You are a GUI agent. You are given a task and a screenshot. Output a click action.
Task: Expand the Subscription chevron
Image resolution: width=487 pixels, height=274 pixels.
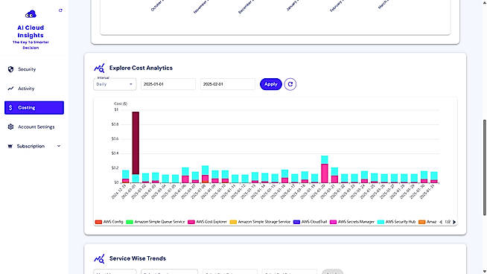(59, 146)
